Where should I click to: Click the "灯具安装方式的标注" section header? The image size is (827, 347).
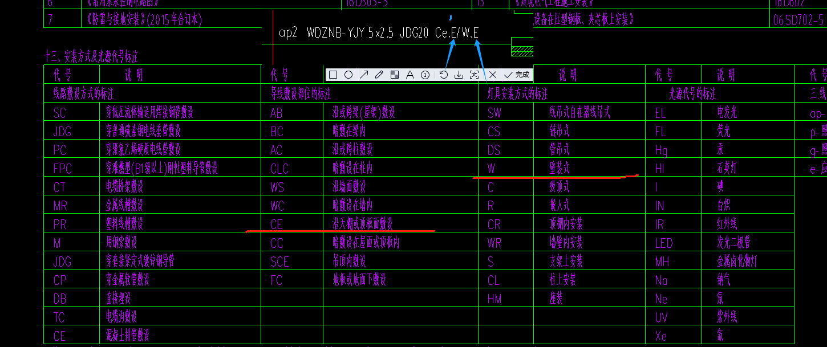[517, 93]
